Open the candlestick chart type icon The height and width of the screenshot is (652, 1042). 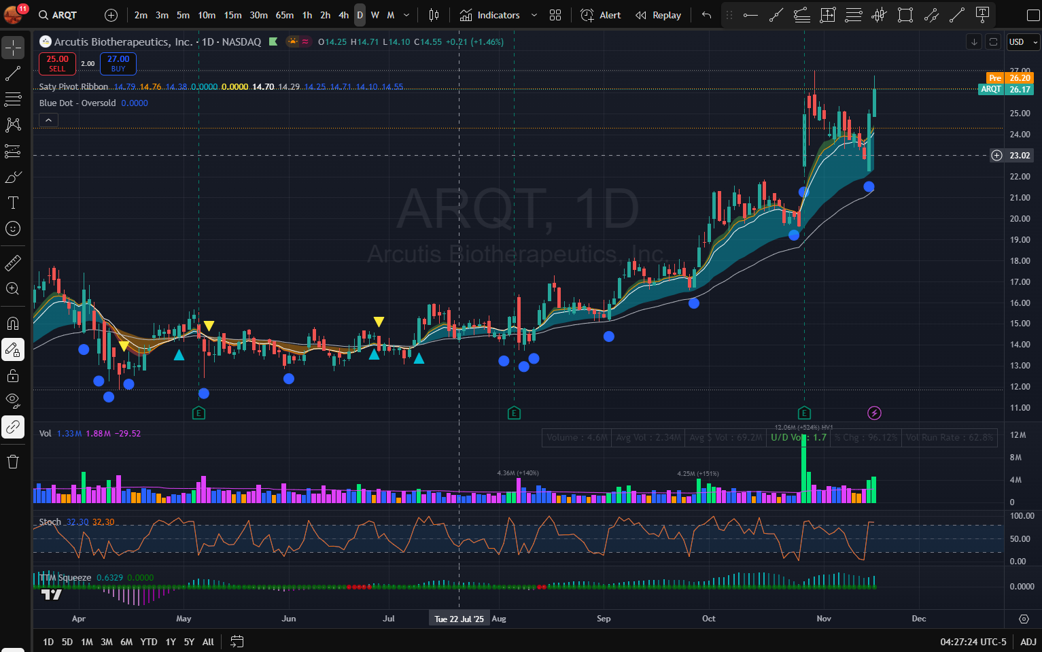coord(434,15)
